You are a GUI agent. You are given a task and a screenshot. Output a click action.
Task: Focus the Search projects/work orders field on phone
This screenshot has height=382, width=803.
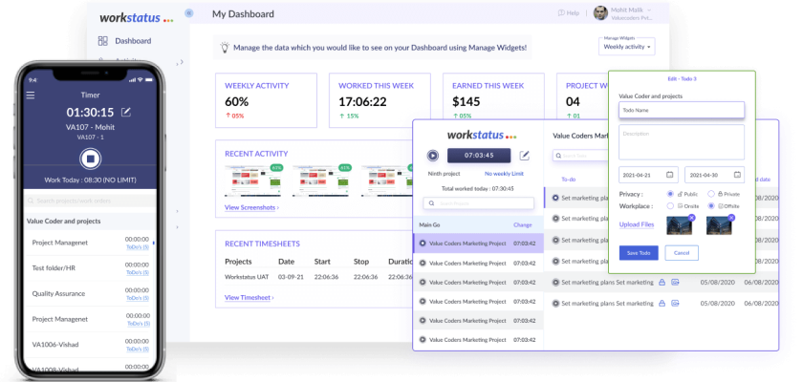tap(90, 201)
